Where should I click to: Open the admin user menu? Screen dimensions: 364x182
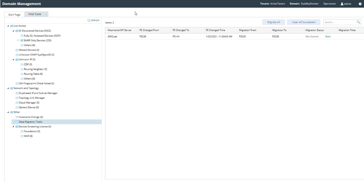tap(346, 4)
